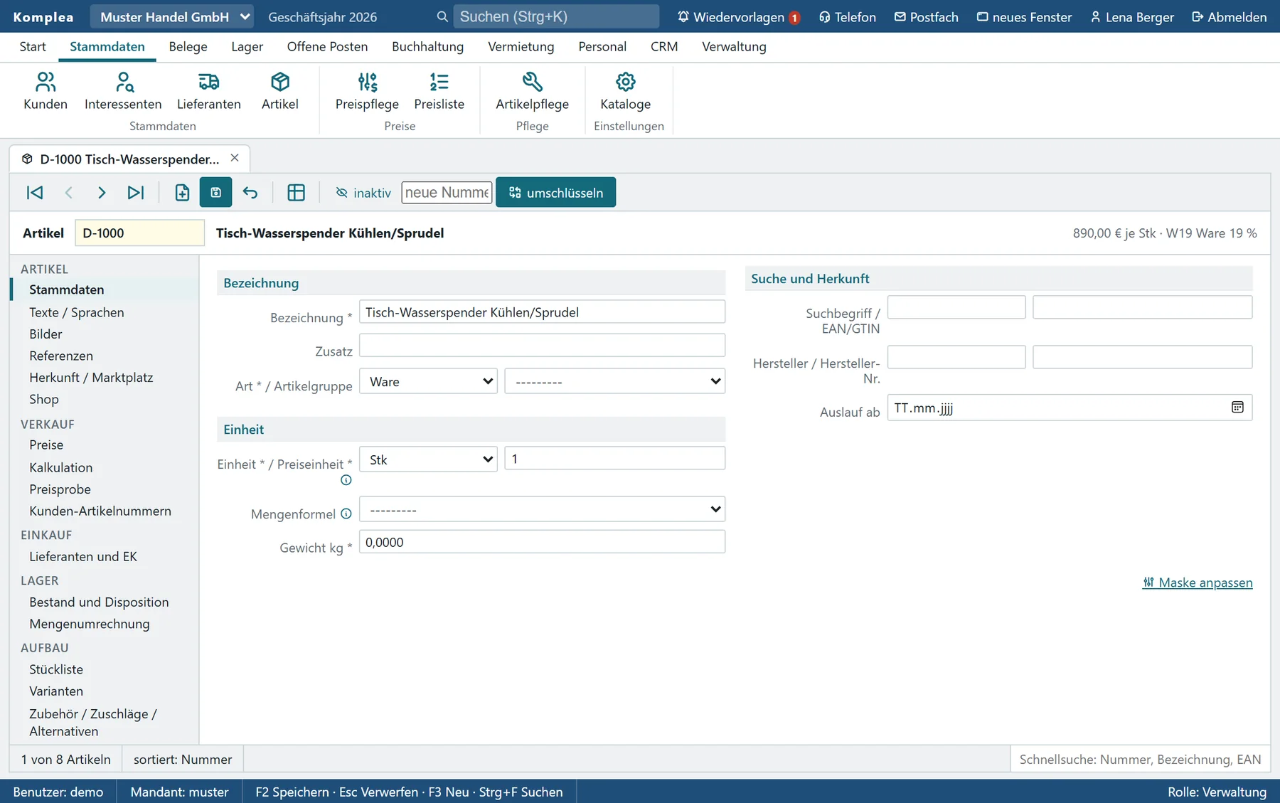Jump to last article record
Screen dimensions: 1280x803
(135, 193)
